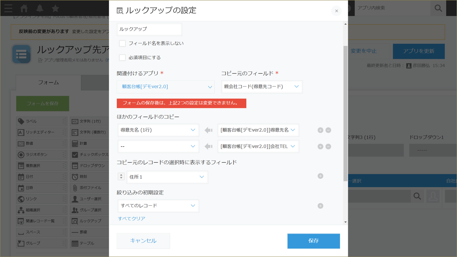Screen dimensions: 457x257
Task: Click the ユーザー選択 field icon
Action: [x=75, y=199]
